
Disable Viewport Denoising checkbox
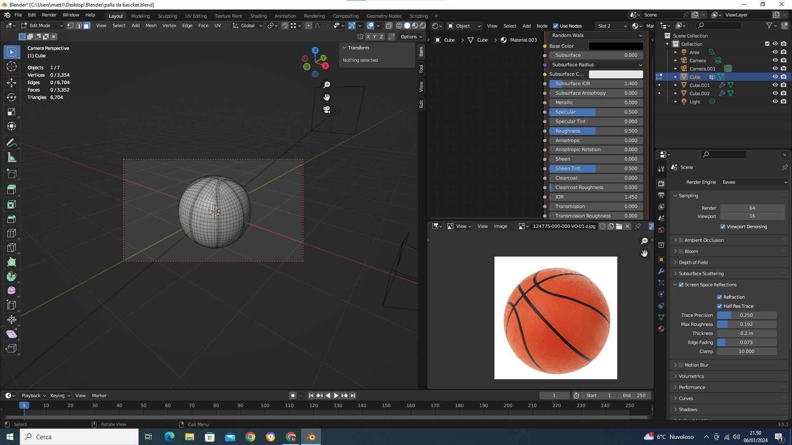pos(723,227)
